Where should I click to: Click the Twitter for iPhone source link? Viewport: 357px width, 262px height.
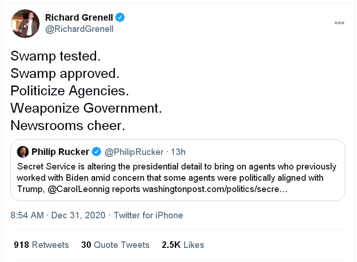(148, 216)
